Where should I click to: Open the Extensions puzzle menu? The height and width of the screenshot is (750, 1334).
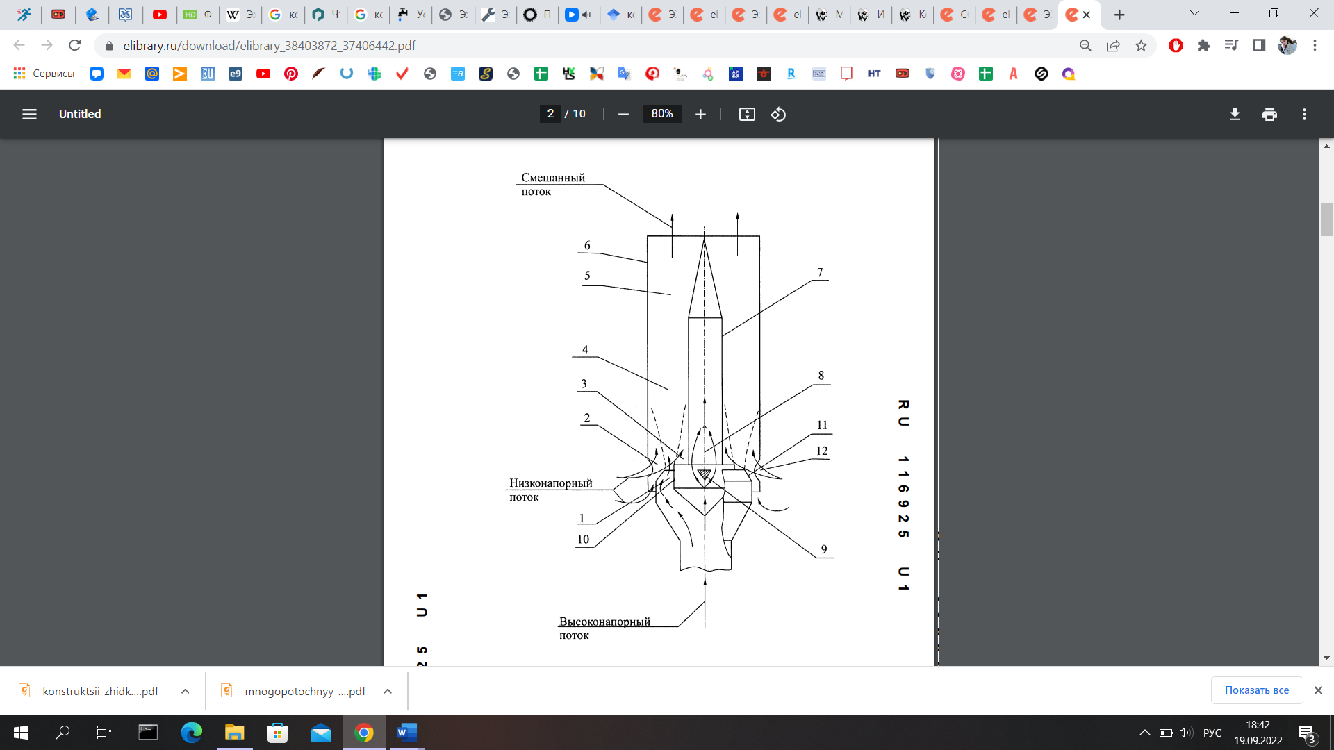[1203, 45]
